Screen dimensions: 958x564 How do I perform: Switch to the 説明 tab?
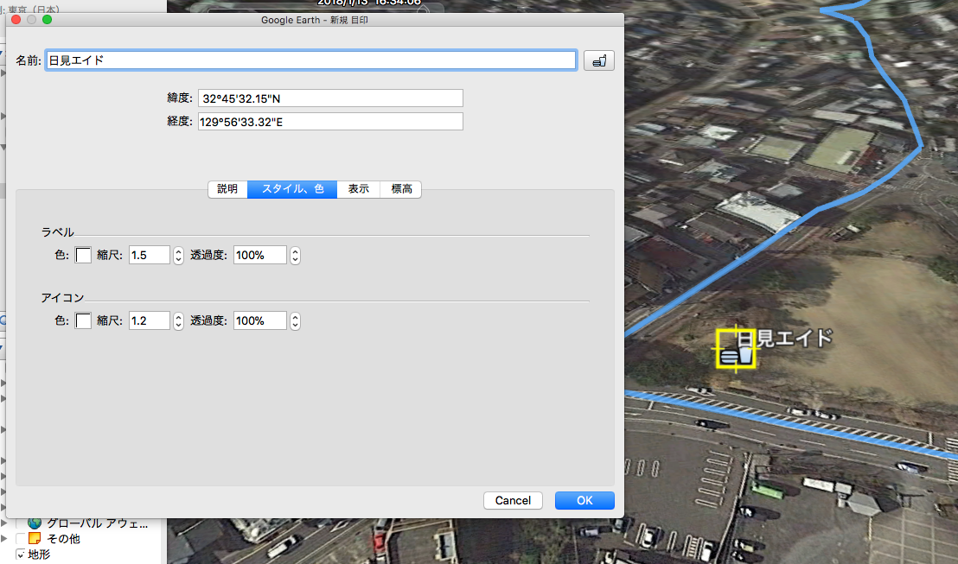pos(227,189)
